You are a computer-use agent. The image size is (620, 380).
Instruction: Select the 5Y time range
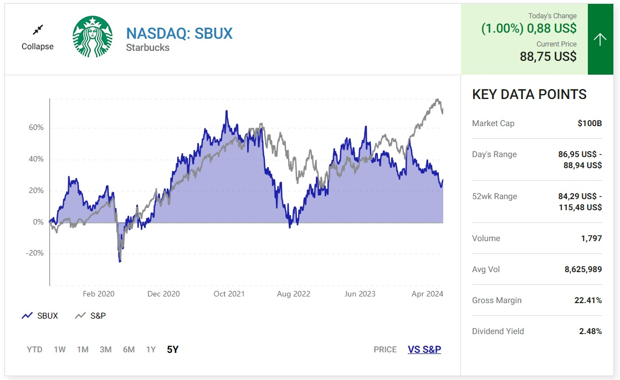173,350
